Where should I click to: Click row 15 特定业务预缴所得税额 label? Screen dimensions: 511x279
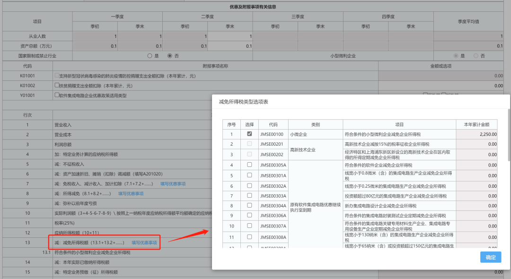[x=86, y=272]
